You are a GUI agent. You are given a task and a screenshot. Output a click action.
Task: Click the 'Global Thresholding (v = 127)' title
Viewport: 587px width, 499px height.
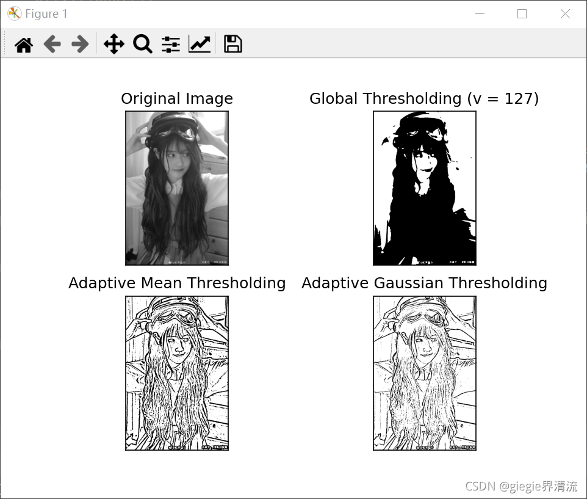pyautogui.click(x=424, y=99)
